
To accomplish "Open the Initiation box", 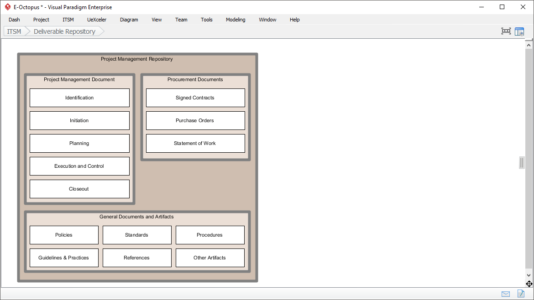I will [x=80, y=120].
